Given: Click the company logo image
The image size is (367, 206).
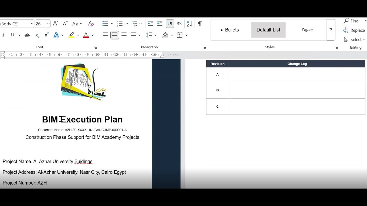Looking at the screenshot, I should coord(83,82).
